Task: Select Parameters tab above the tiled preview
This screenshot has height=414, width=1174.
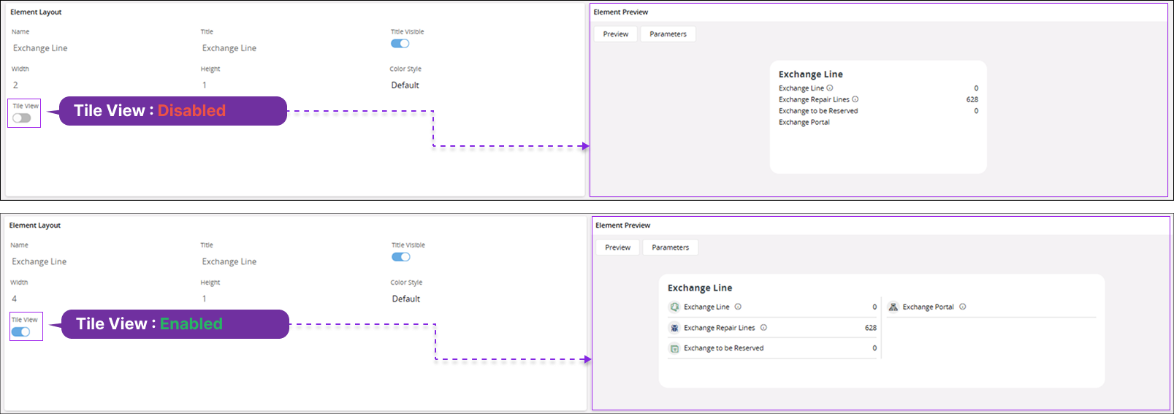Action: [x=671, y=248]
